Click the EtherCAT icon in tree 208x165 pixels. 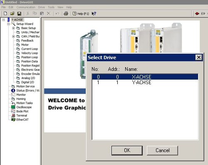click(x=13, y=120)
